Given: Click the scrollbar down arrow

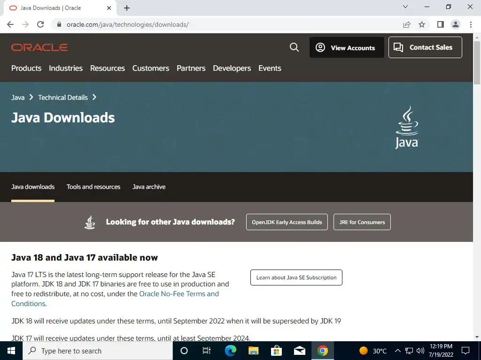Looking at the screenshot, I should pos(477,337).
